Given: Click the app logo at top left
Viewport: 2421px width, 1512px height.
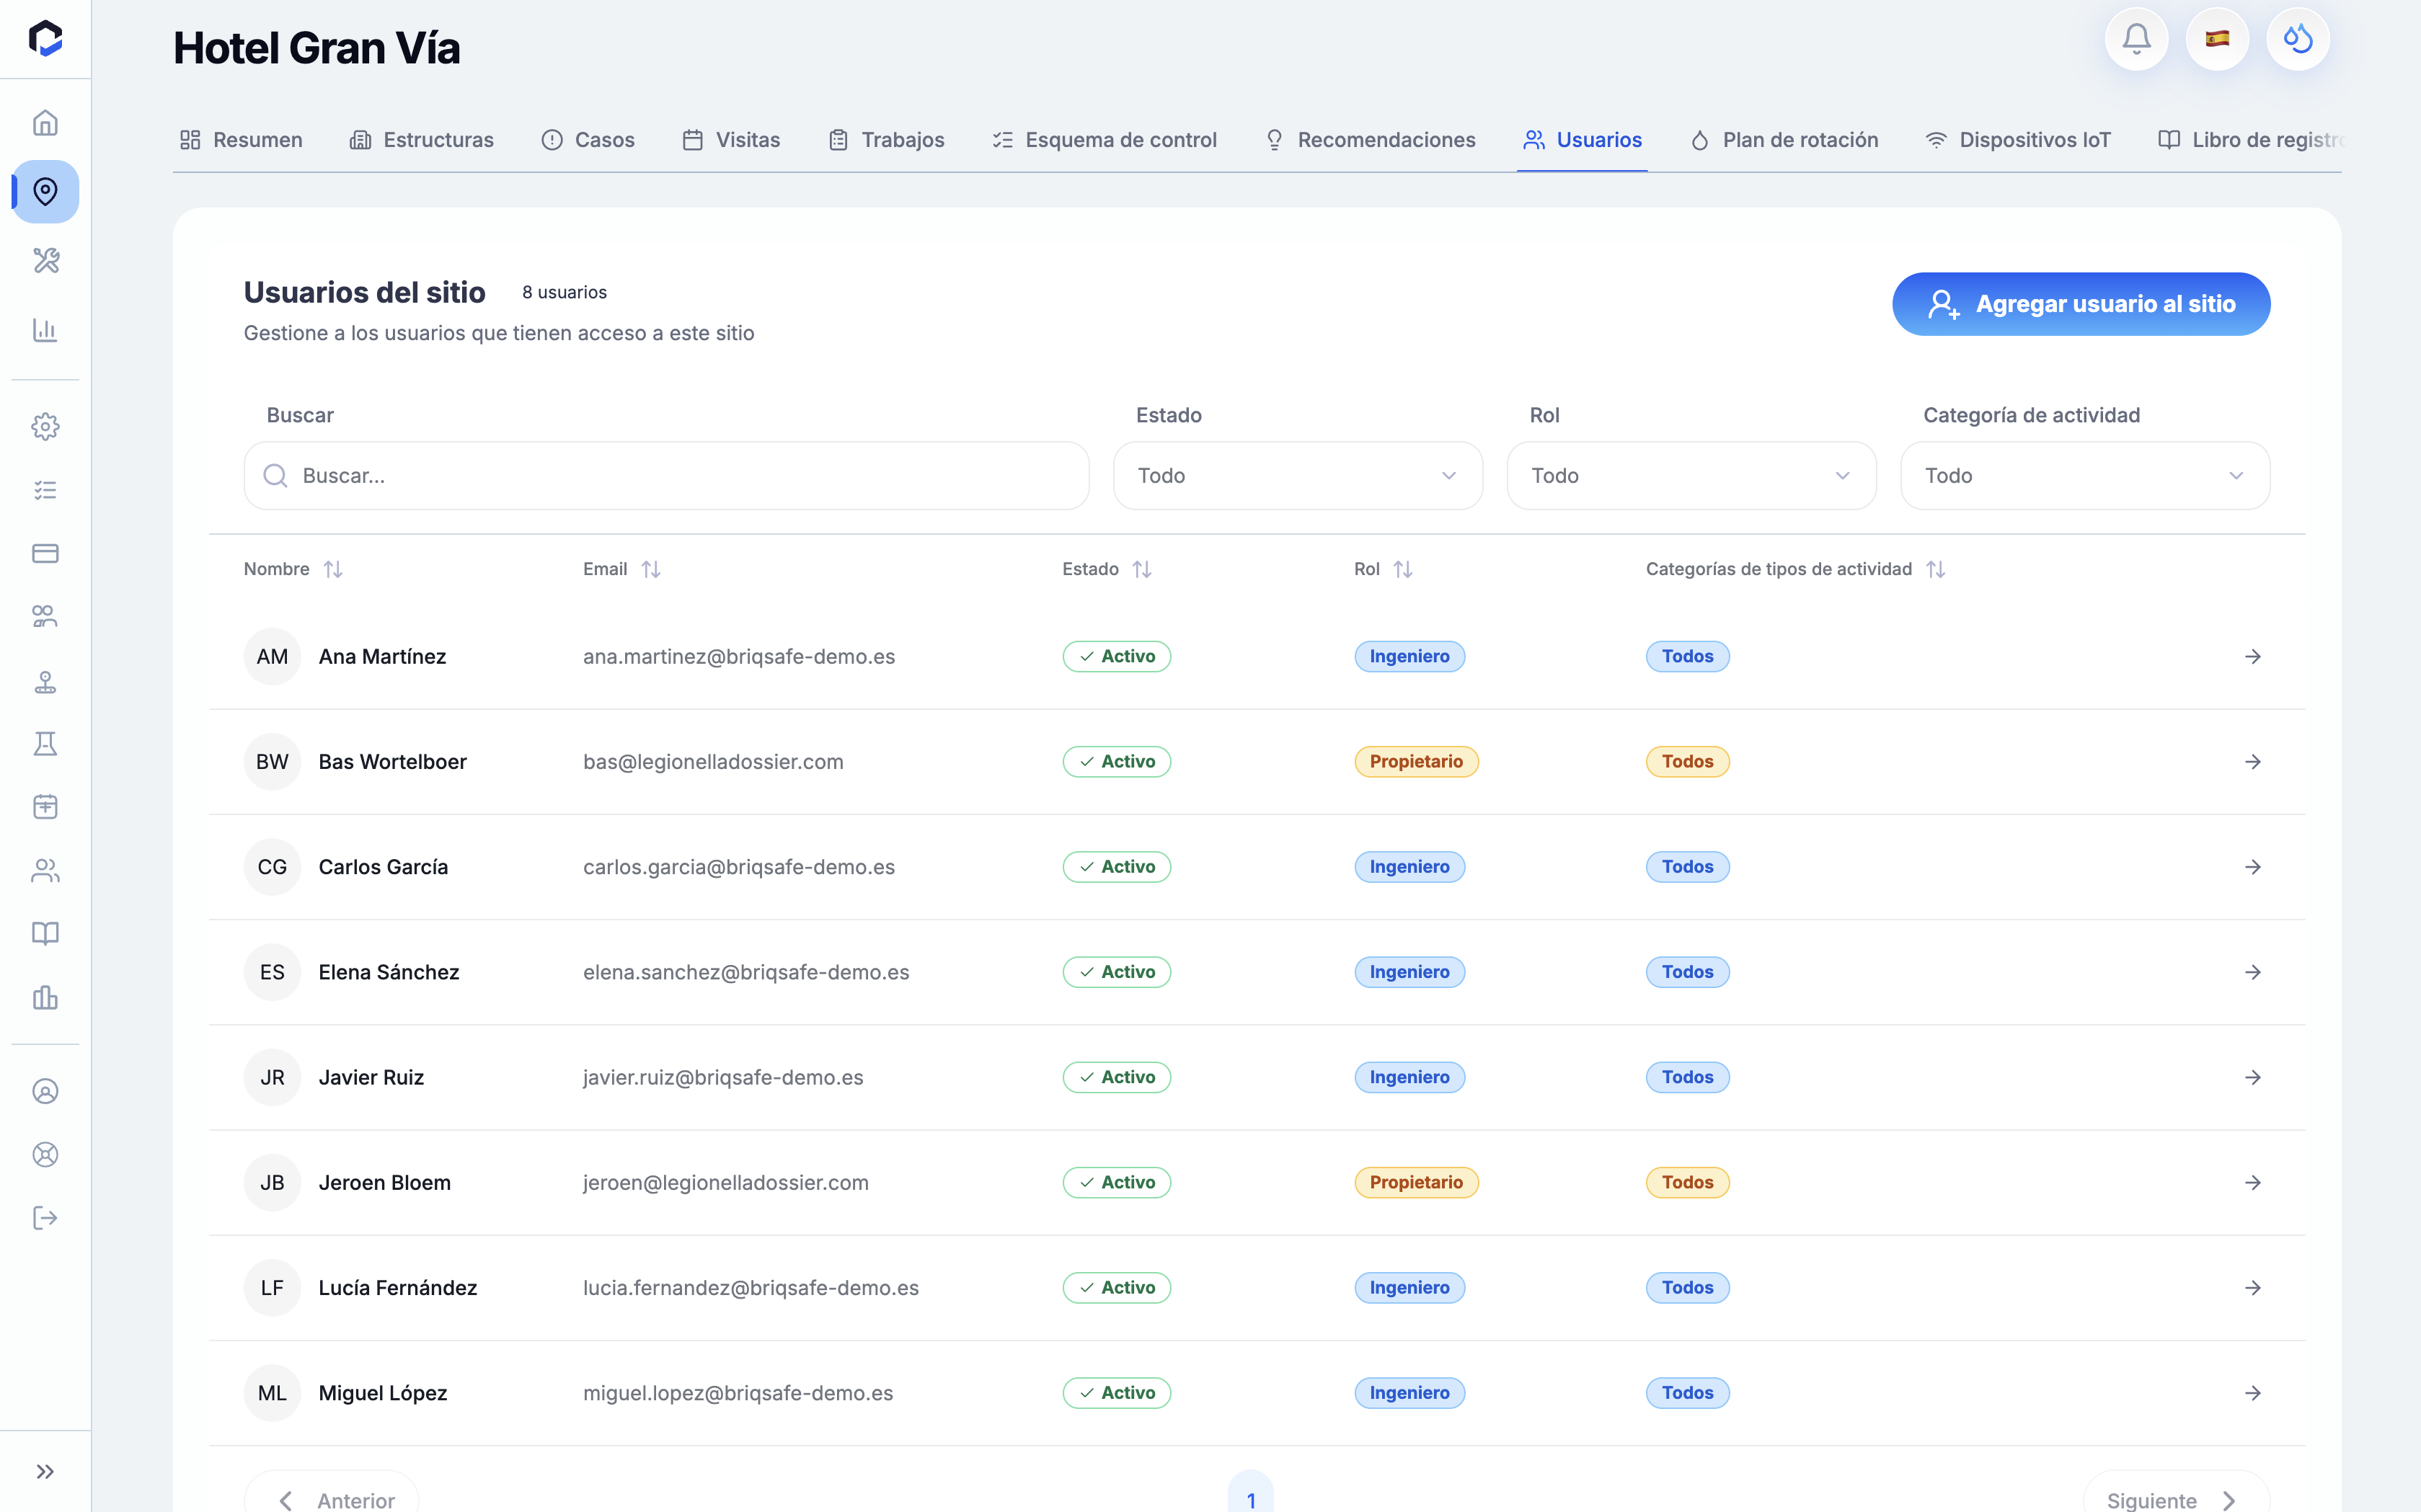Looking at the screenshot, I should [x=45, y=38].
